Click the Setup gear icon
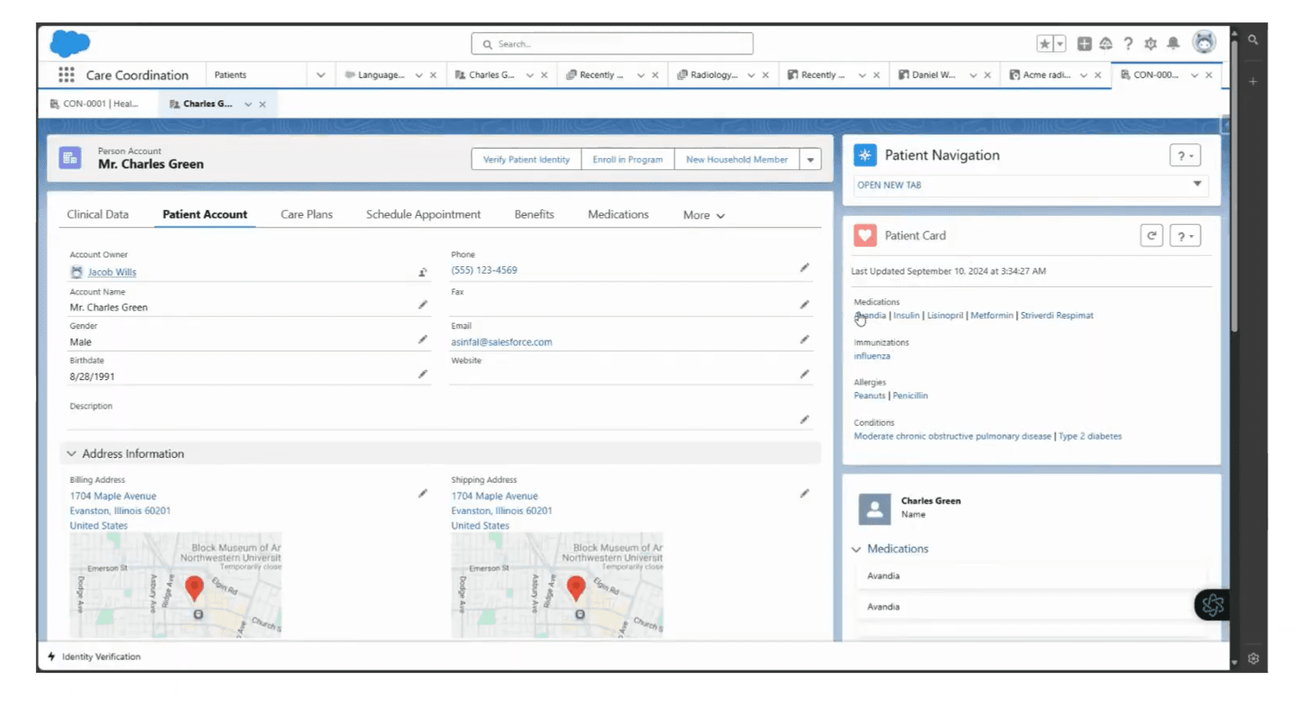This screenshot has height=705, width=1296. click(1150, 43)
